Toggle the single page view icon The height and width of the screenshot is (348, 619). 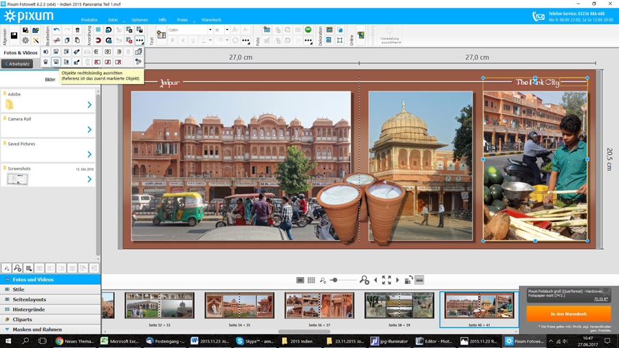pyautogui.click(x=301, y=281)
